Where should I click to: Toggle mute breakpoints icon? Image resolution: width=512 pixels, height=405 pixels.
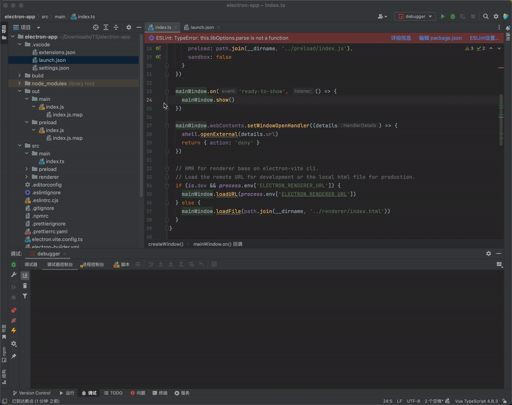[x=14, y=321]
